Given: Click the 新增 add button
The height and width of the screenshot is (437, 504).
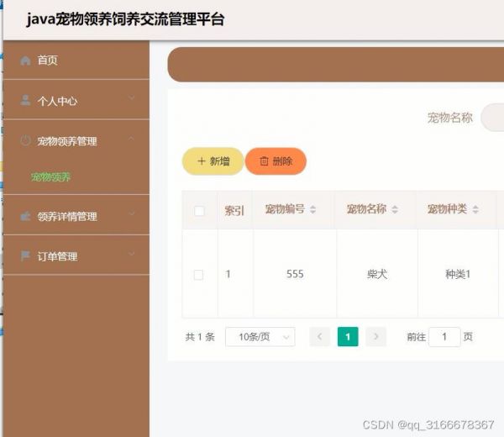Looking at the screenshot, I should coord(213,161).
